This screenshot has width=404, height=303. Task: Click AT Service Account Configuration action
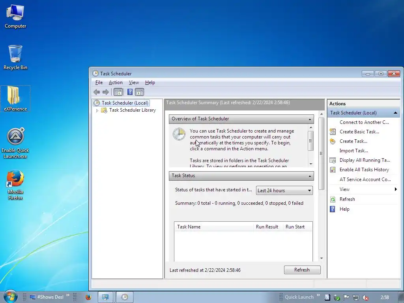click(365, 180)
